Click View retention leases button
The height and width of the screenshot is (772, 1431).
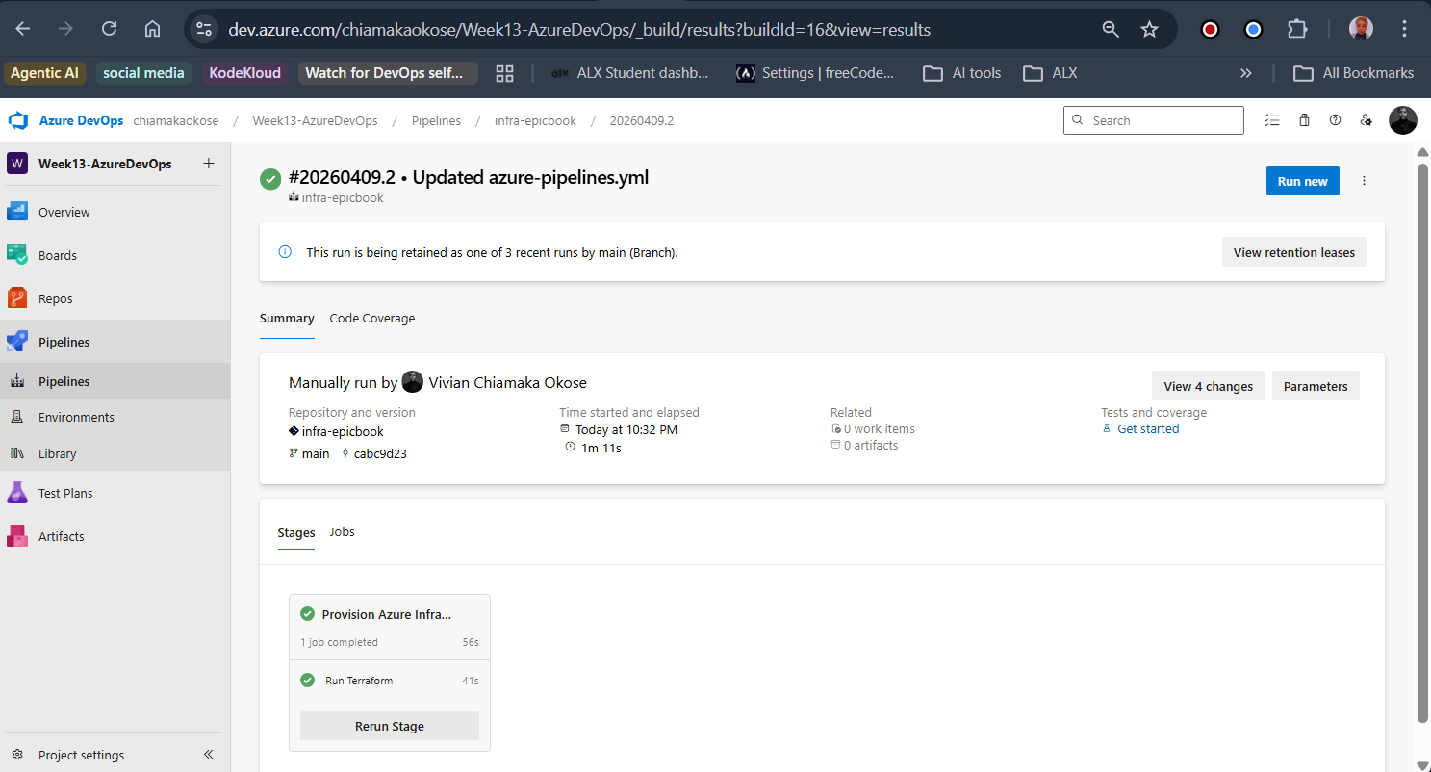1294,252
